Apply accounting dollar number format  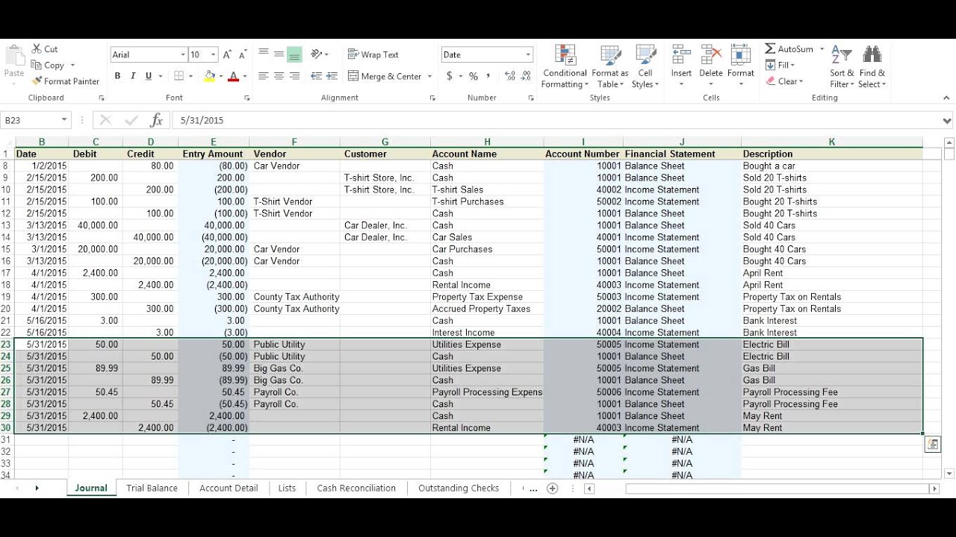449,76
